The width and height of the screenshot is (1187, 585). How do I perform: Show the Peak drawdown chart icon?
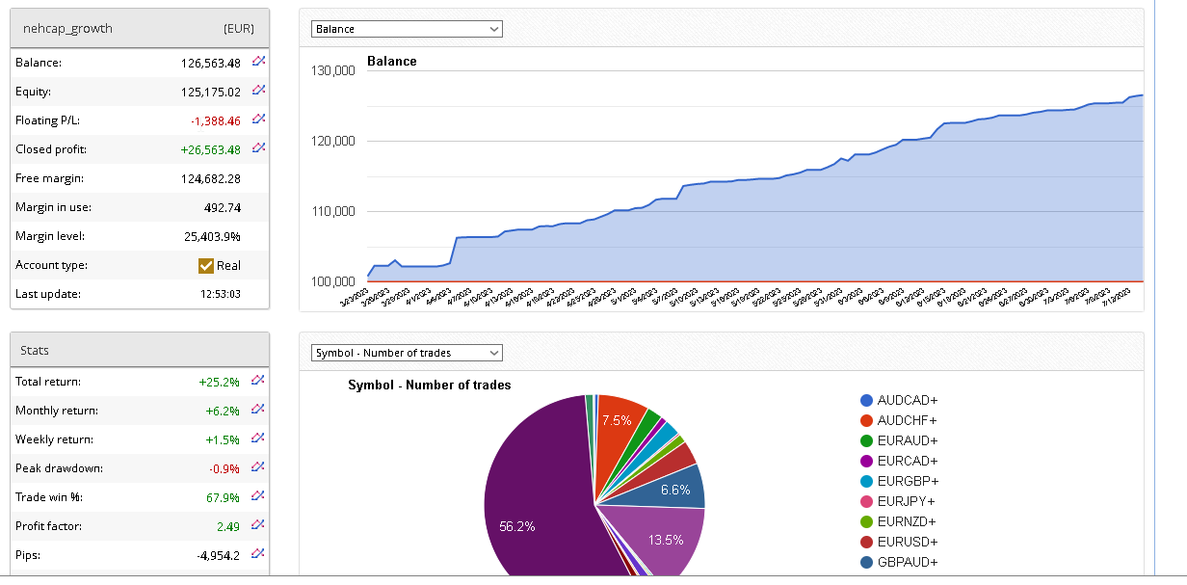[x=258, y=467]
